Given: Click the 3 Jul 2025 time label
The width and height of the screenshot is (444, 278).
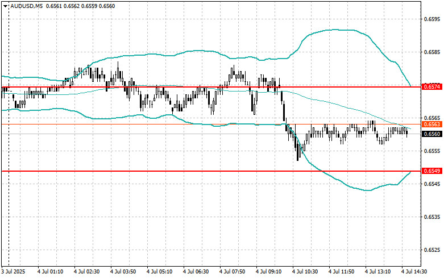Looking at the screenshot, I should [13, 272].
